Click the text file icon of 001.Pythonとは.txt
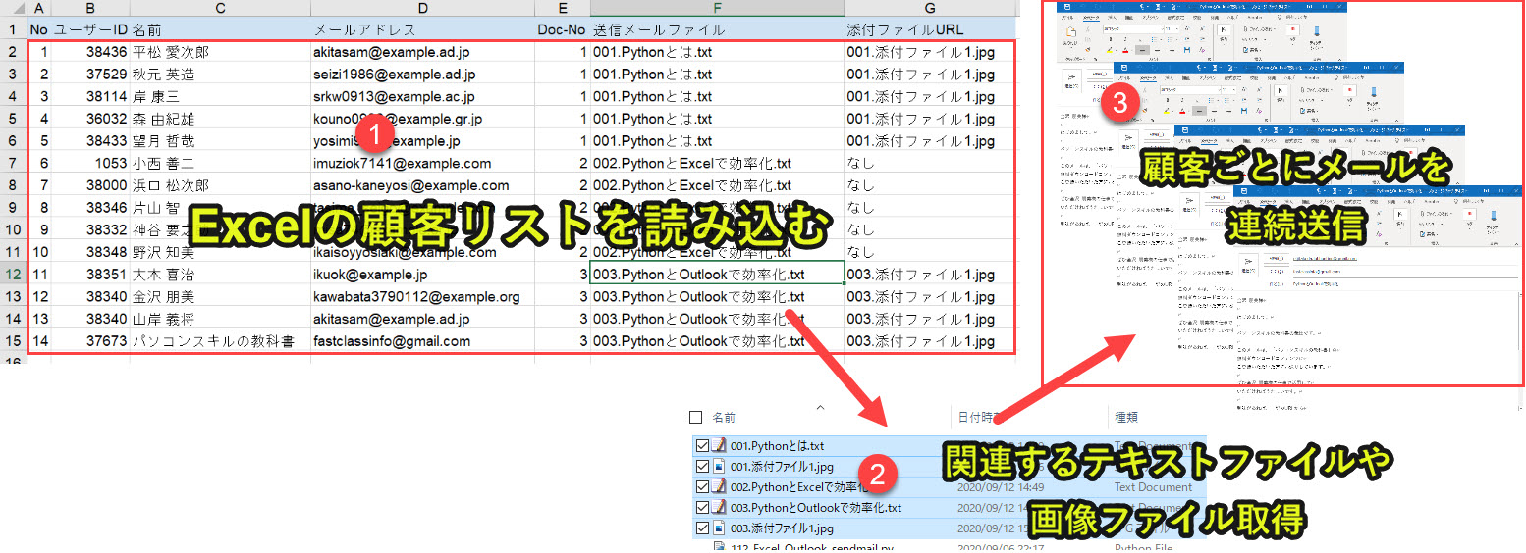The width and height of the screenshot is (1526, 553). click(x=718, y=446)
